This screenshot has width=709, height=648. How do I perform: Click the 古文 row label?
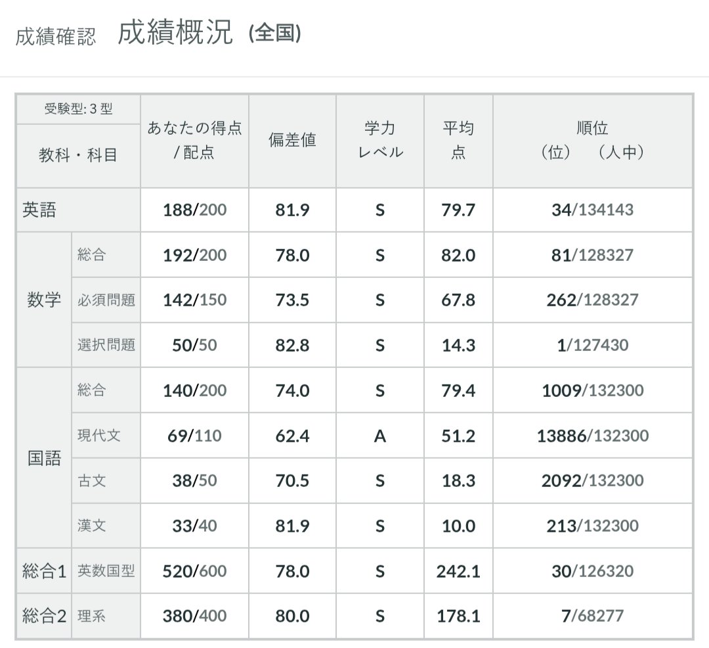92,480
